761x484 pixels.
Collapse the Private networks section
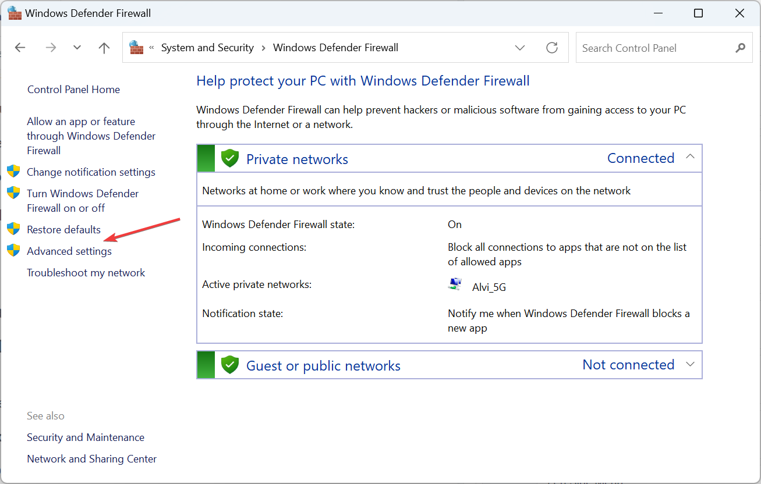690,156
